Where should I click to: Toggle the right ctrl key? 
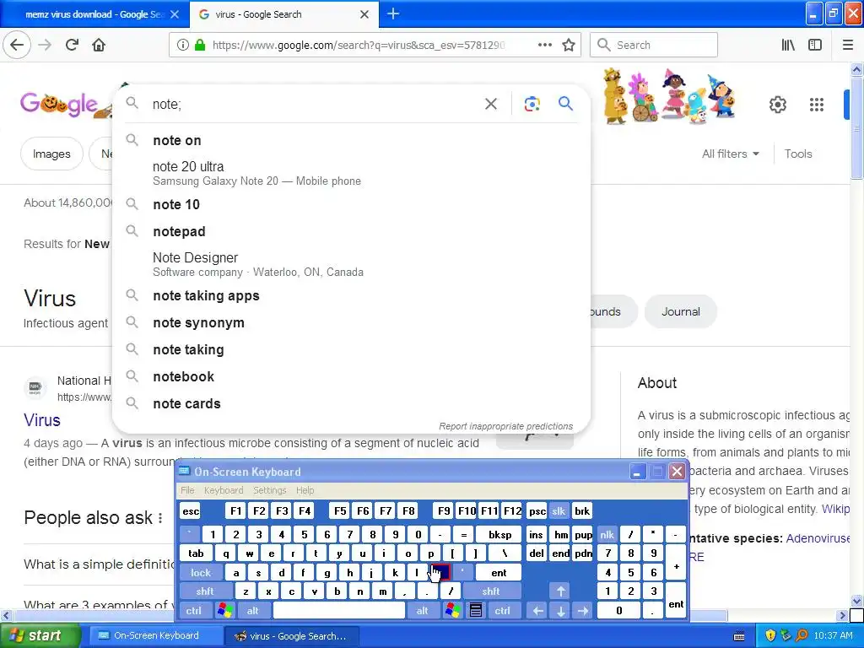[502, 611]
